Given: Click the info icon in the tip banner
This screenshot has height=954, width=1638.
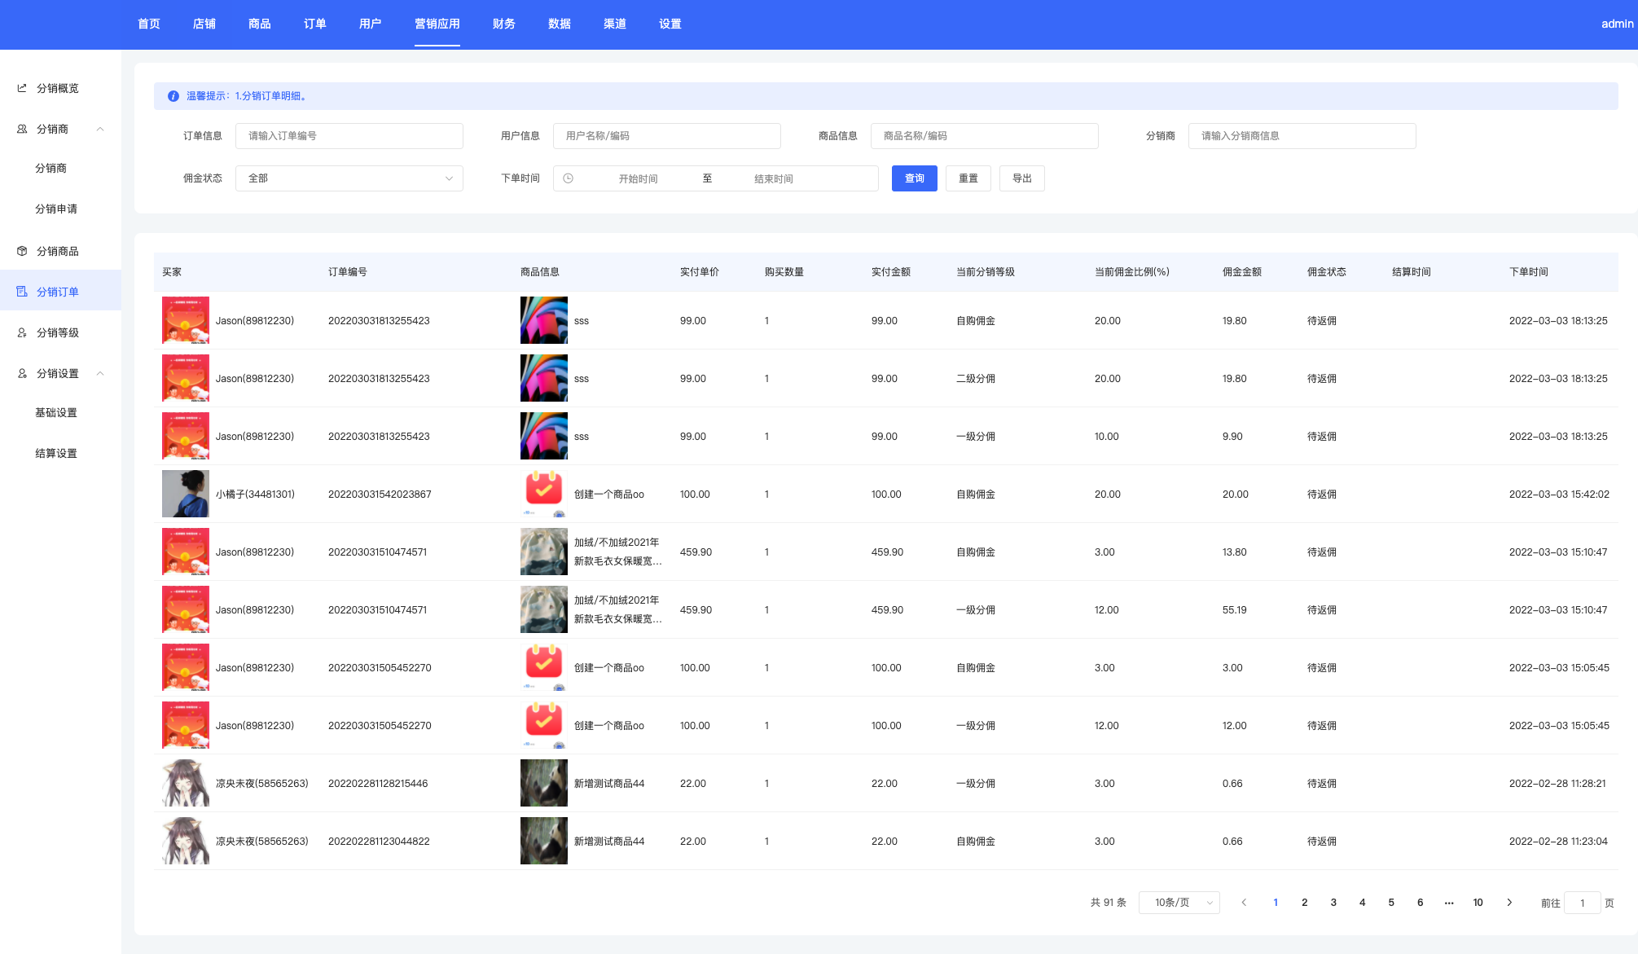Looking at the screenshot, I should pyautogui.click(x=173, y=96).
